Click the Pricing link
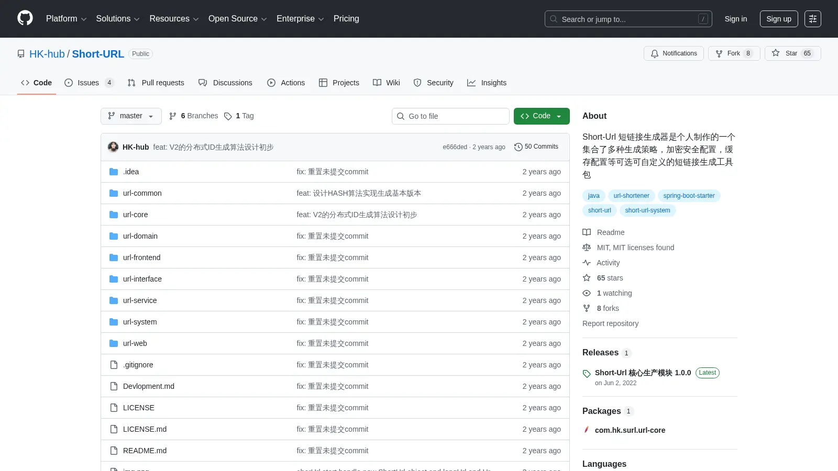 coord(346,19)
